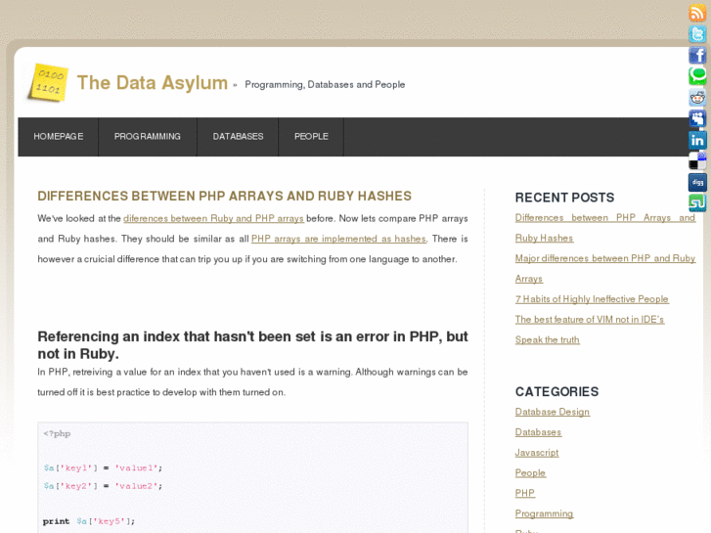This screenshot has height=533, width=711.
Task: Click code line $a['key2'] = 'value2';
Action: point(103,486)
